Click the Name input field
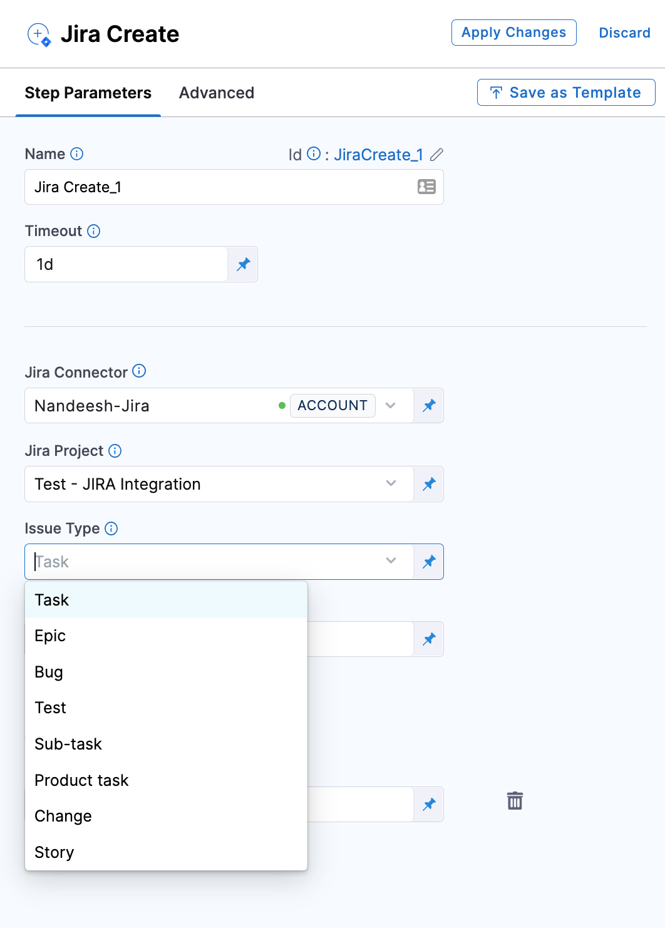665x928 pixels. 219,187
